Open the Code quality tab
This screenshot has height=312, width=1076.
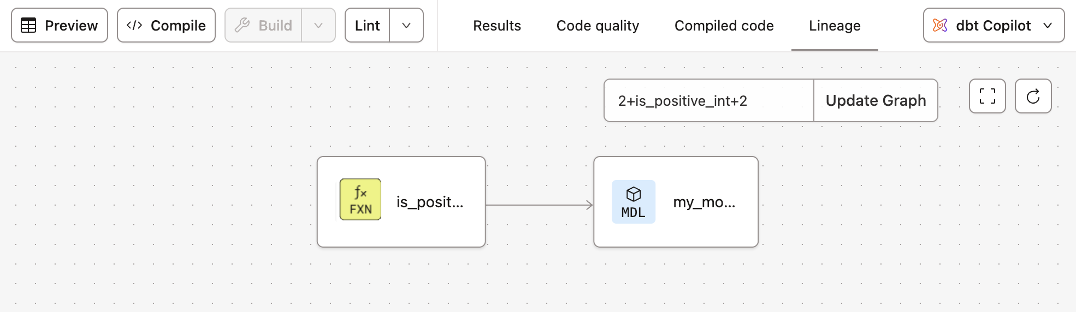(598, 26)
